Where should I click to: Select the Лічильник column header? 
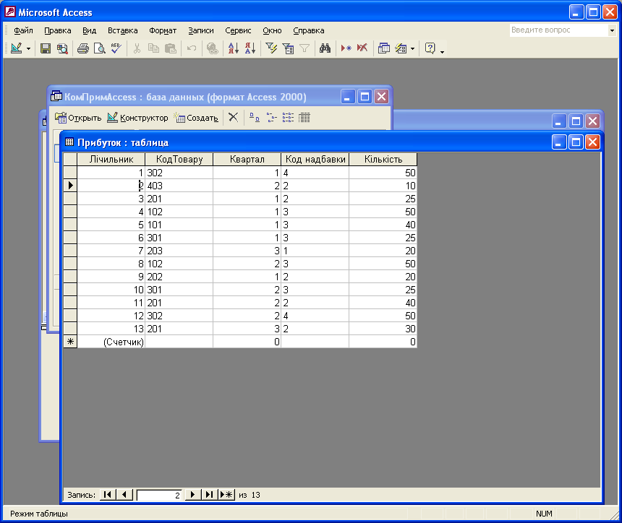111,159
